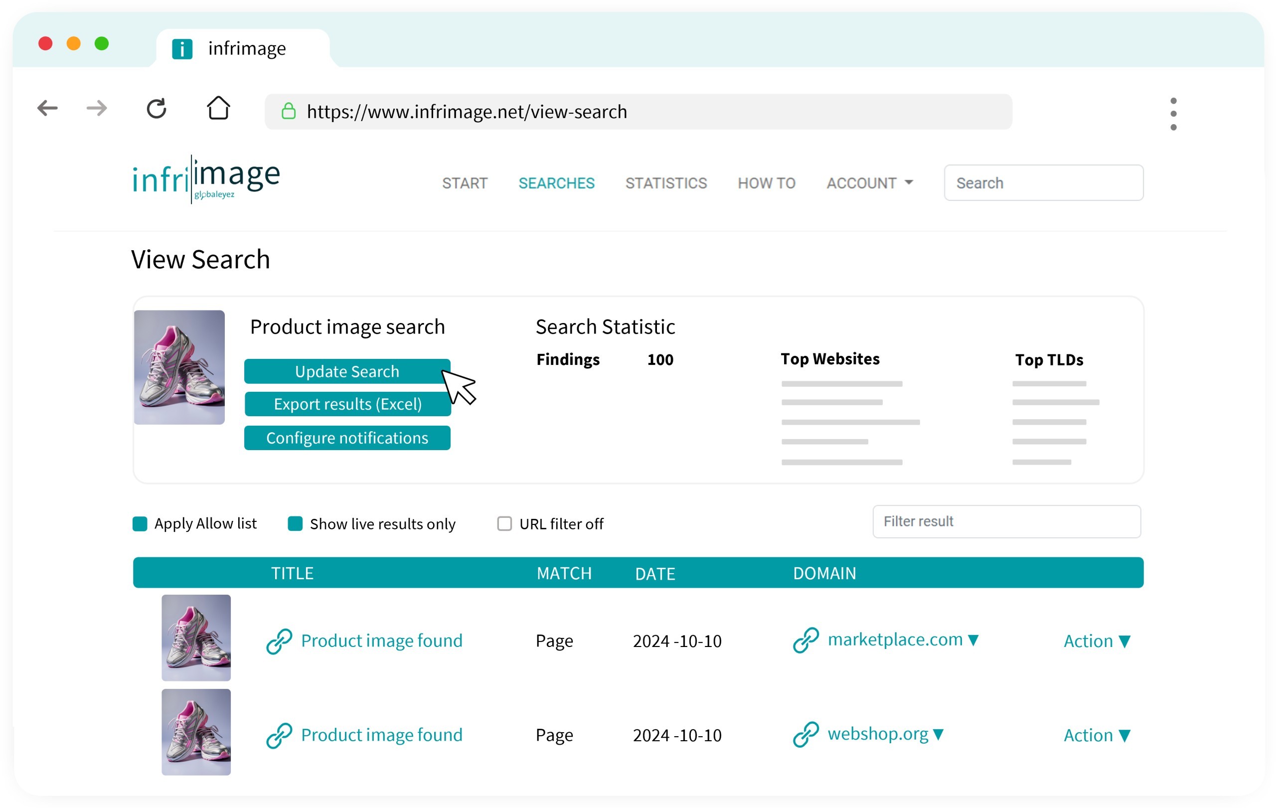Uncheck Apply Allow list checkbox
Image resolution: width=1276 pixels, height=810 pixels.
tap(140, 523)
